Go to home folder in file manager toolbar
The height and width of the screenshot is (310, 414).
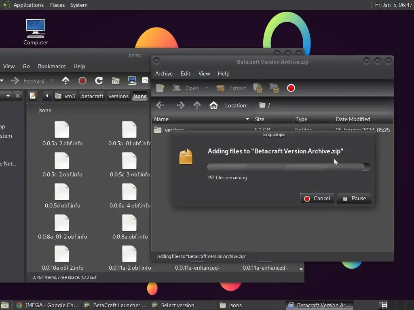pos(115,81)
